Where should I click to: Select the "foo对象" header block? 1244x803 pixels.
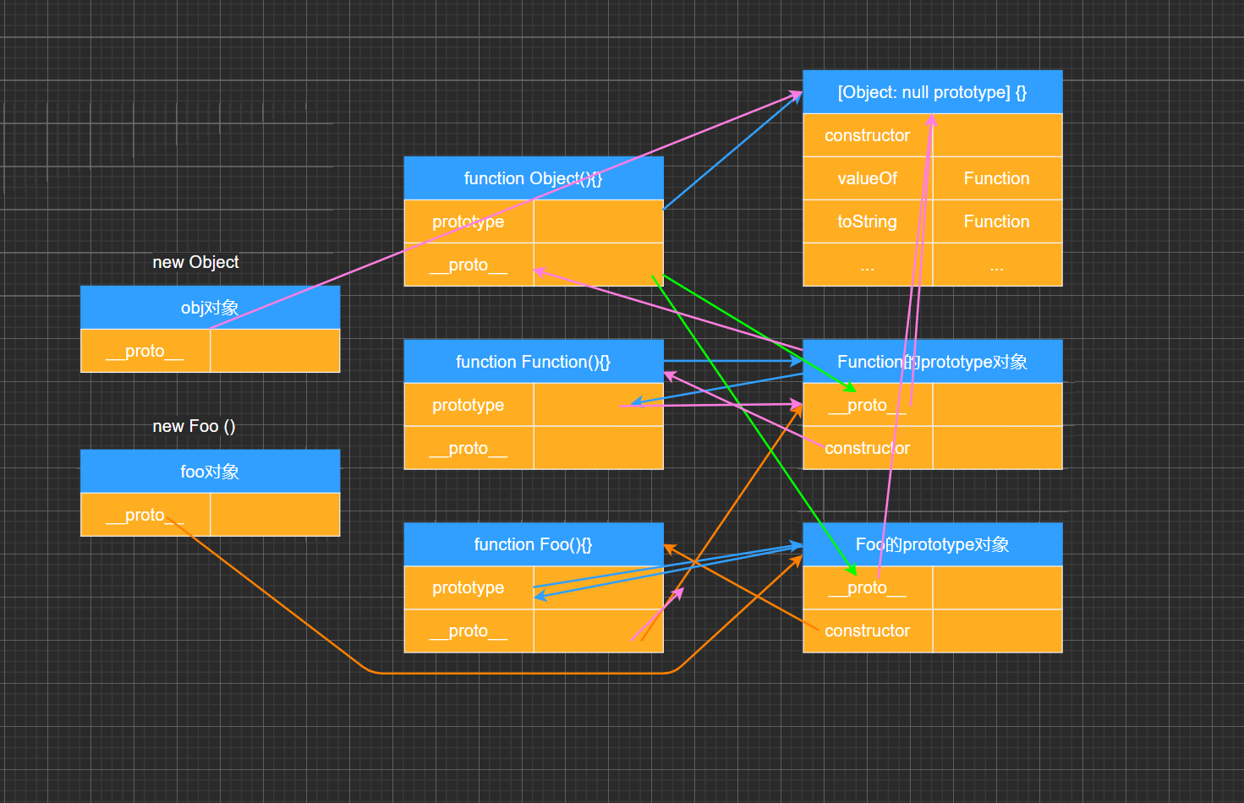pyautogui.click(x=210, y=472)
